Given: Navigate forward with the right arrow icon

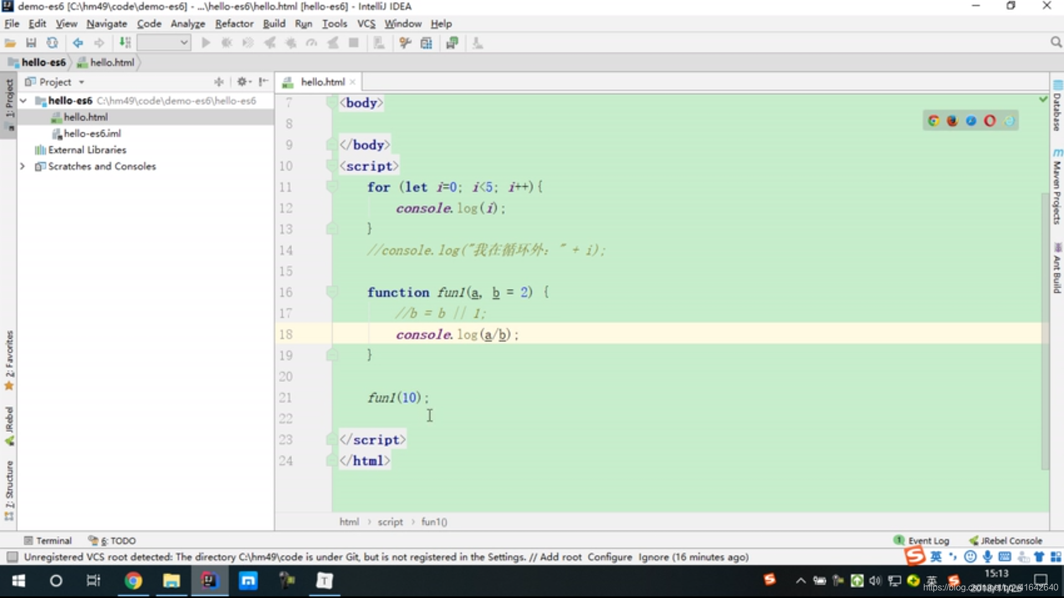Looking at the screenshot, I should [x=99, y=43].
